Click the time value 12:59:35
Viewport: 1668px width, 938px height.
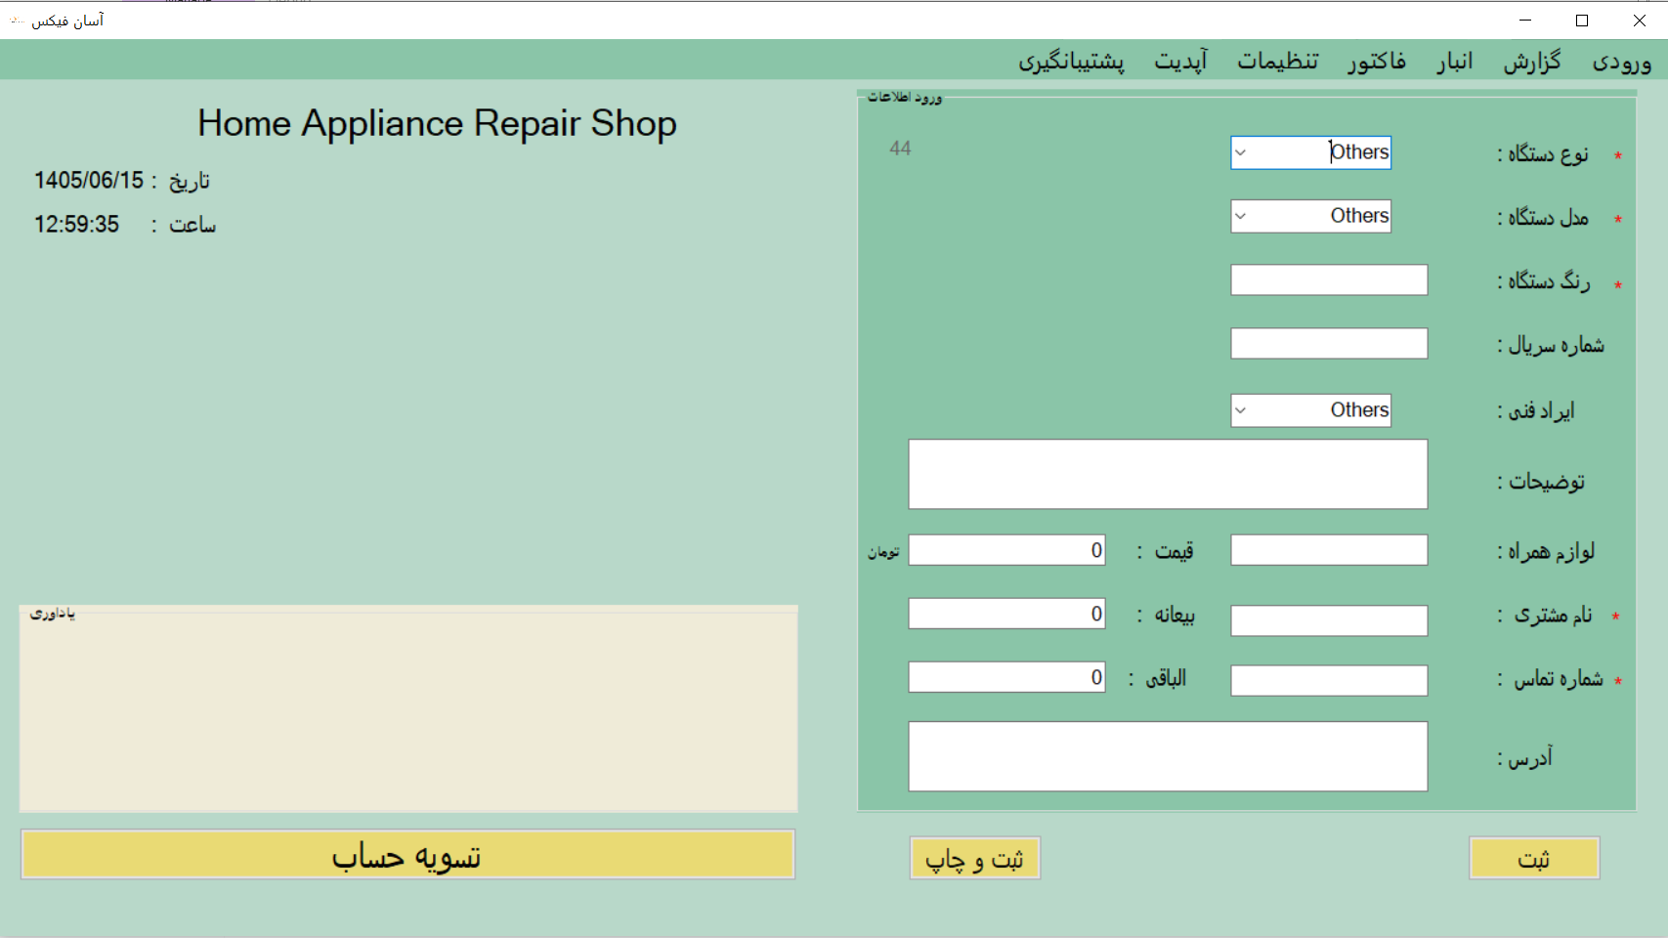click(76, 225)
